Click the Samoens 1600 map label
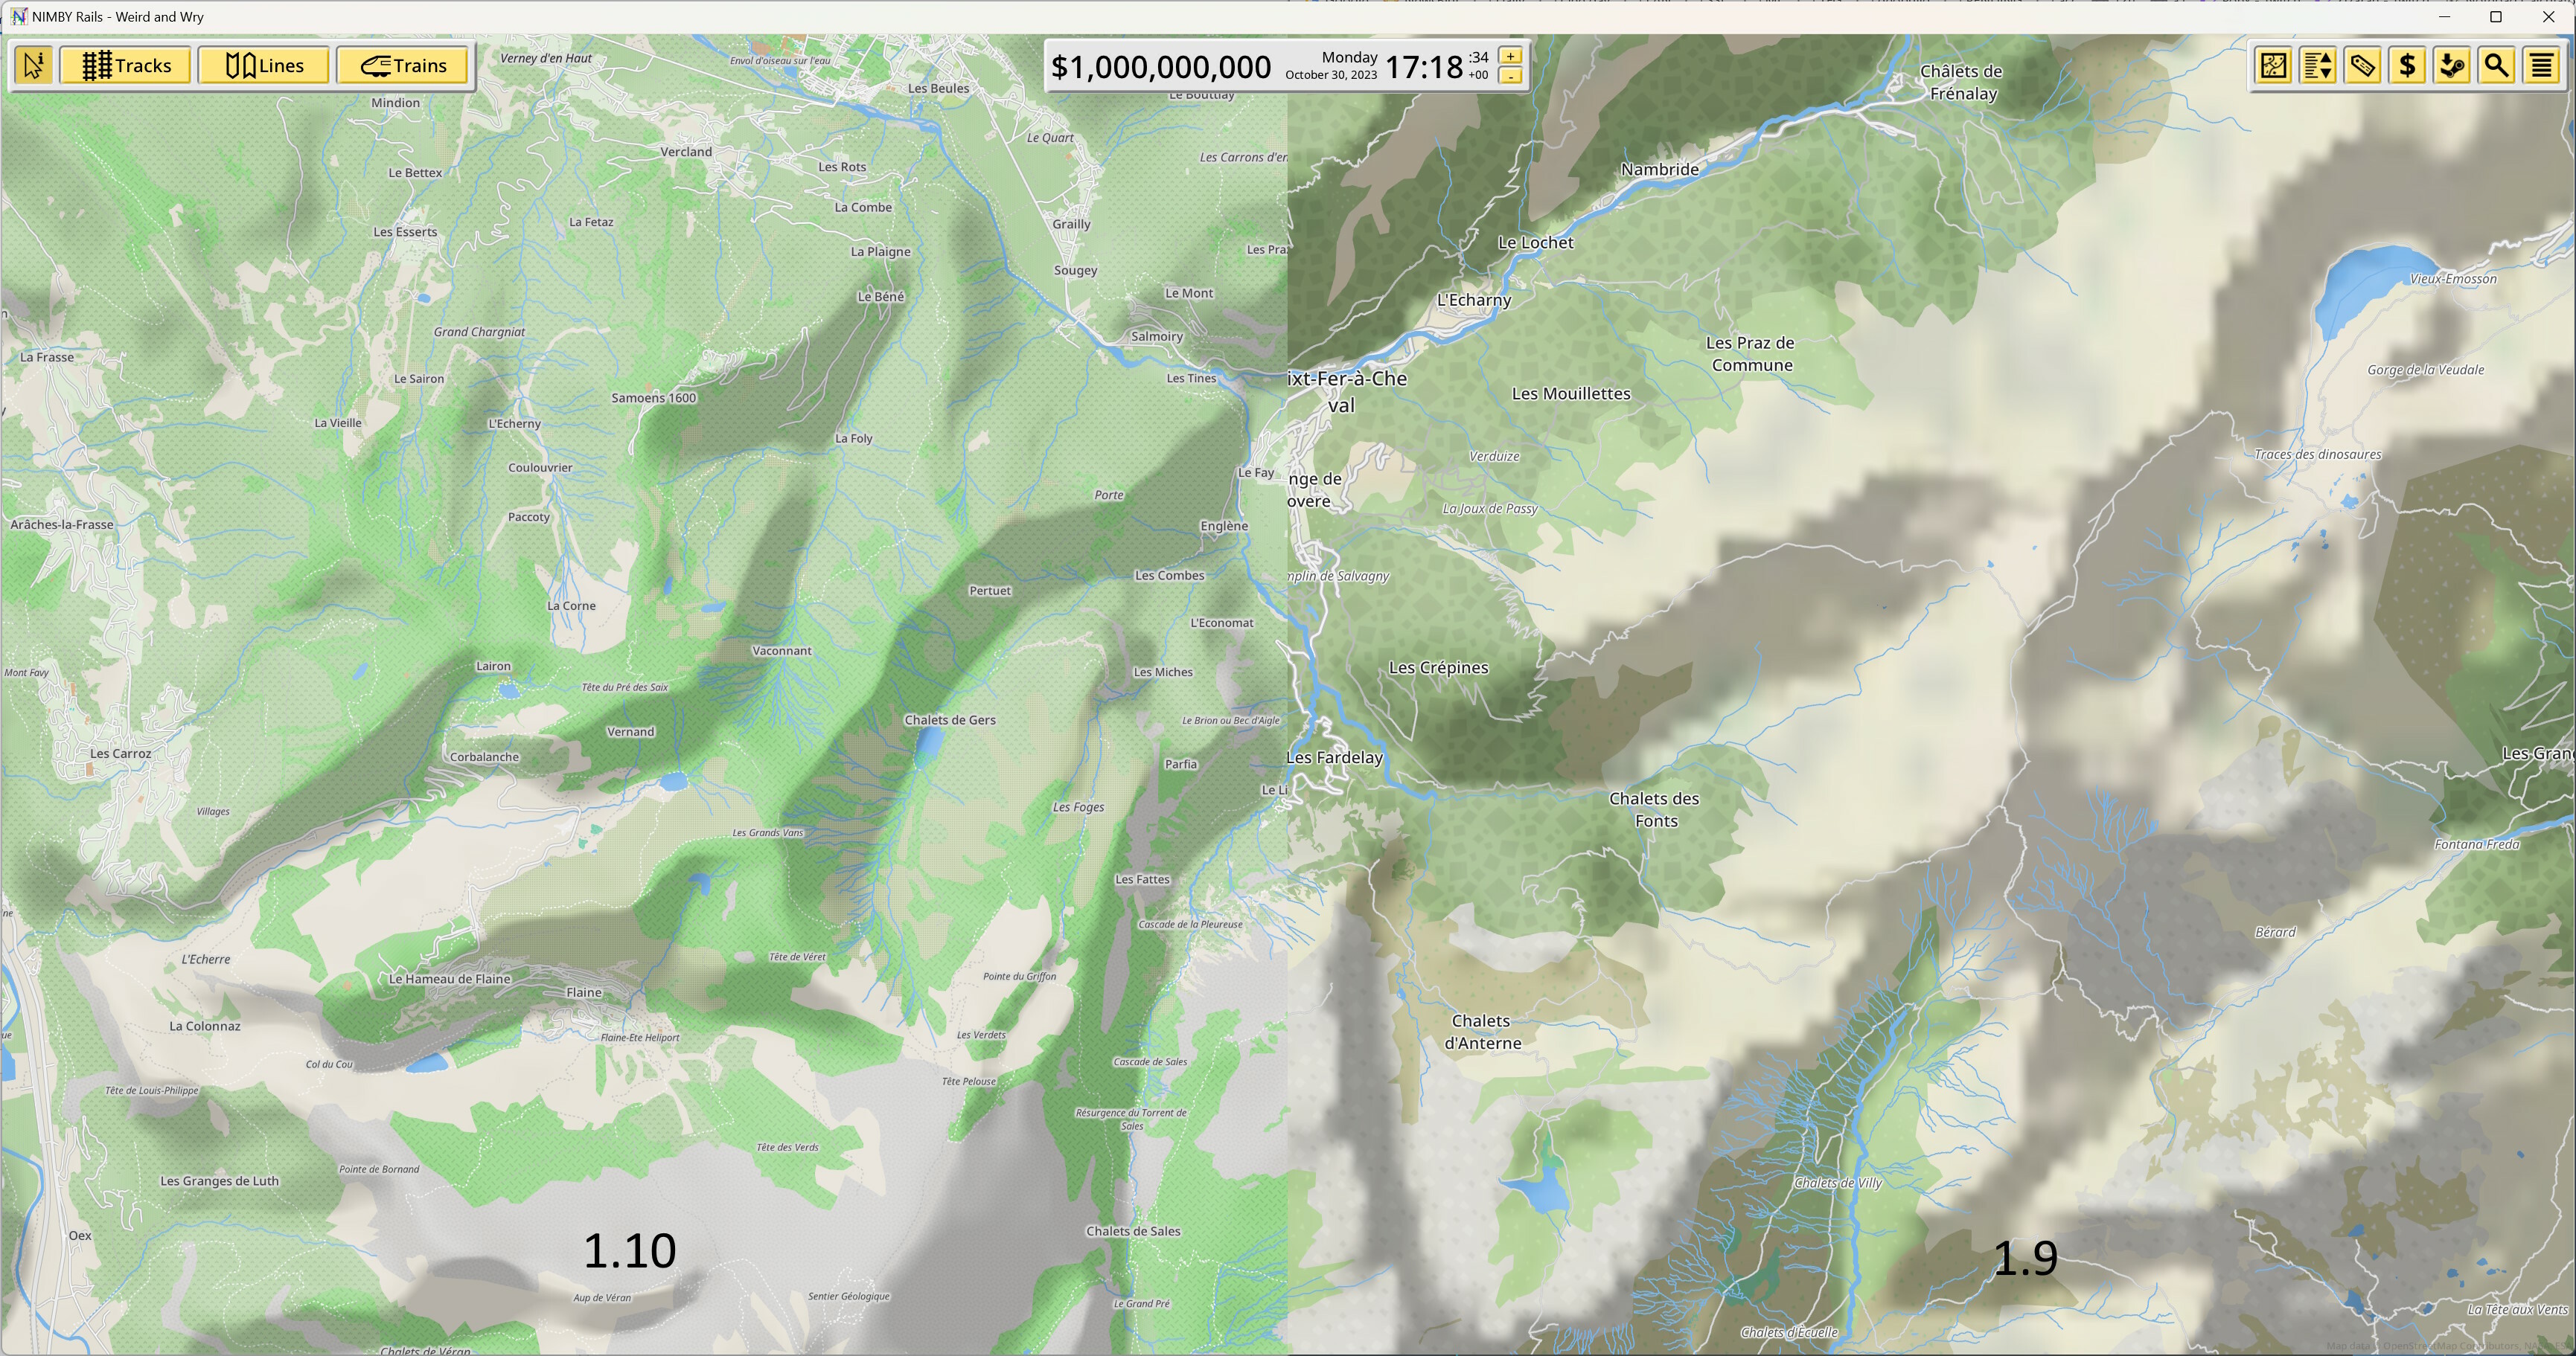Viewport: 2576px width, 1356px height. 653,398
